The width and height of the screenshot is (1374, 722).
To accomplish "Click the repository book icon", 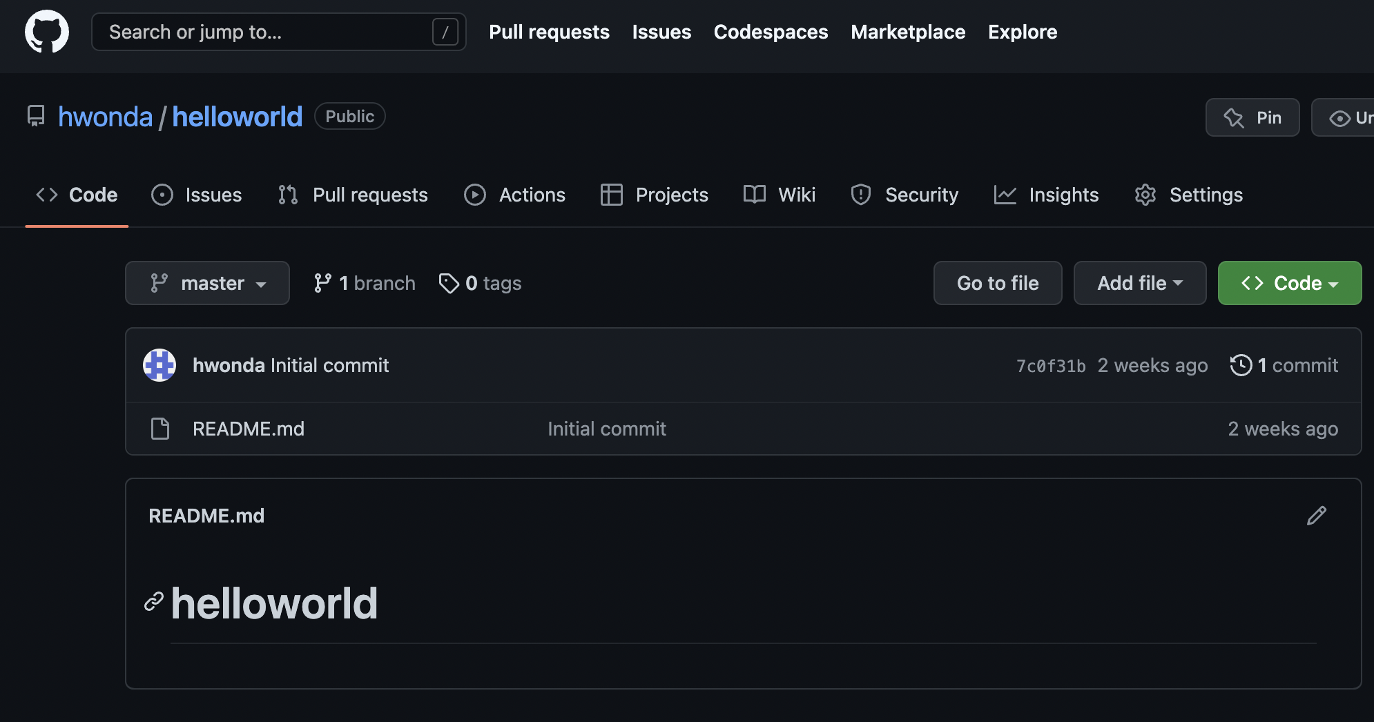I will pyautogui.click(x=36, y=116).
